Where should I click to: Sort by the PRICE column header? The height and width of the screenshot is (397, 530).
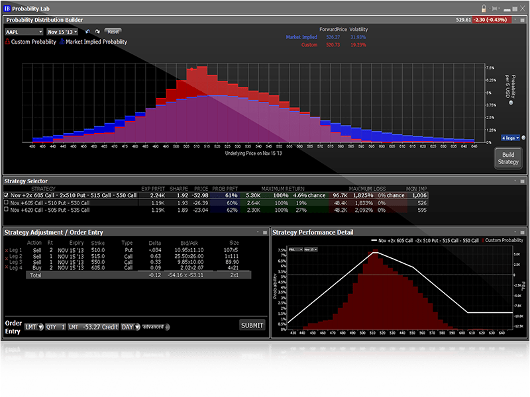pos(201,189)
